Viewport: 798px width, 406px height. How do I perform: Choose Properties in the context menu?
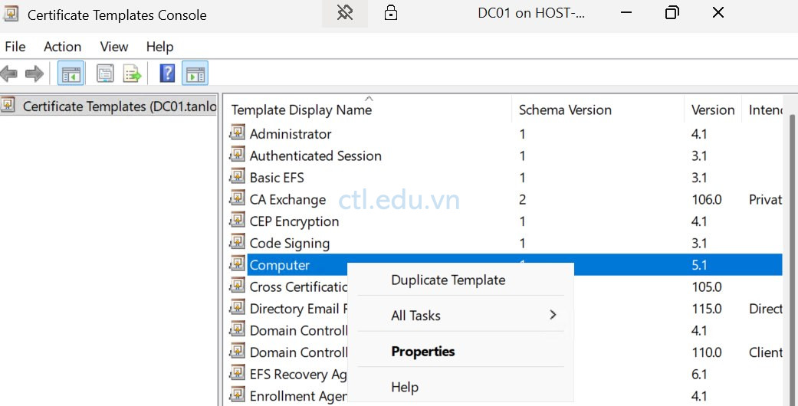point(423,352)
